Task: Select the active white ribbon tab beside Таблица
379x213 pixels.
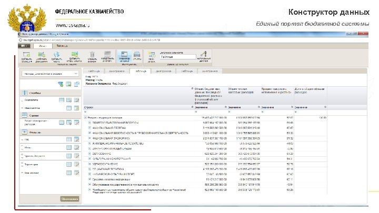Action: [43, 46]
